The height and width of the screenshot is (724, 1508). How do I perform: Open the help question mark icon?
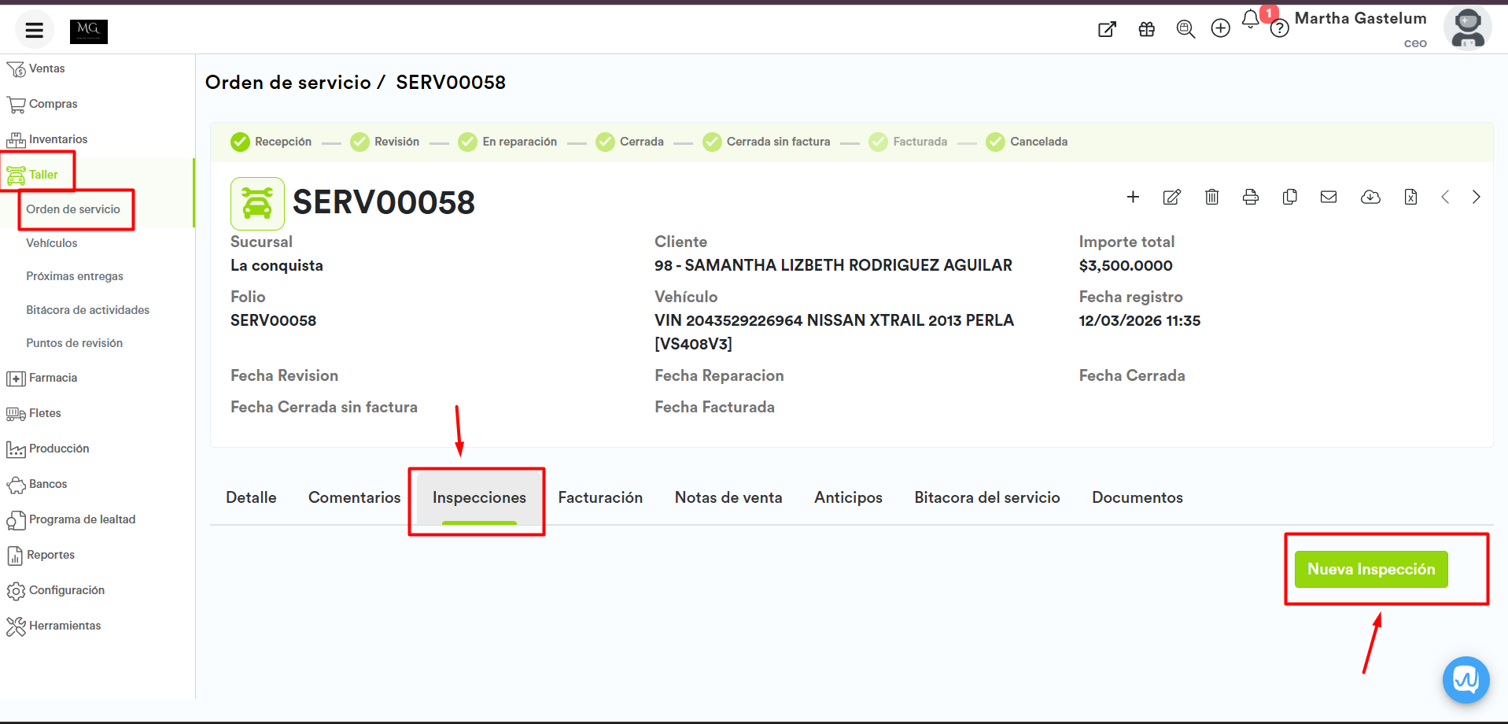(x=1280, y=29)
